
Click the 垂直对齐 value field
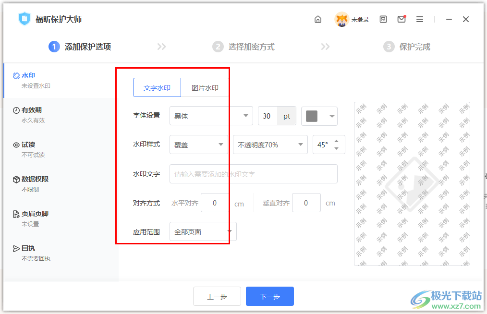point(306,203)
